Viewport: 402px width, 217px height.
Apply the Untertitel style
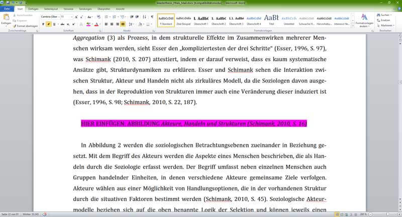click(289, 21)
